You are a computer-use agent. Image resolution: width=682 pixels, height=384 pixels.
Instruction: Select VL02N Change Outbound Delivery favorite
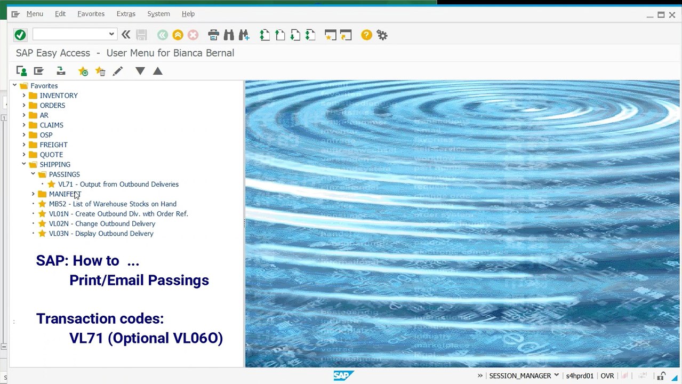pyautogui.click(x=102, y=224)
